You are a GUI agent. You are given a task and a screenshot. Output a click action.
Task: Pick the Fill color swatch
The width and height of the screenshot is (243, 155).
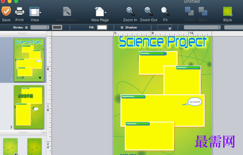102,27
